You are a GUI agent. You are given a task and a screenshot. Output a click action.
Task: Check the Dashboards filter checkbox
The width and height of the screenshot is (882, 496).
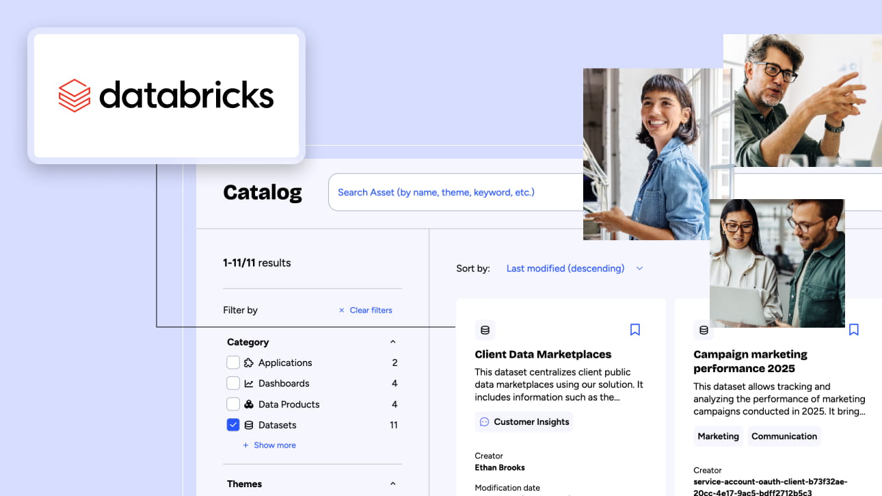point(233,384)
